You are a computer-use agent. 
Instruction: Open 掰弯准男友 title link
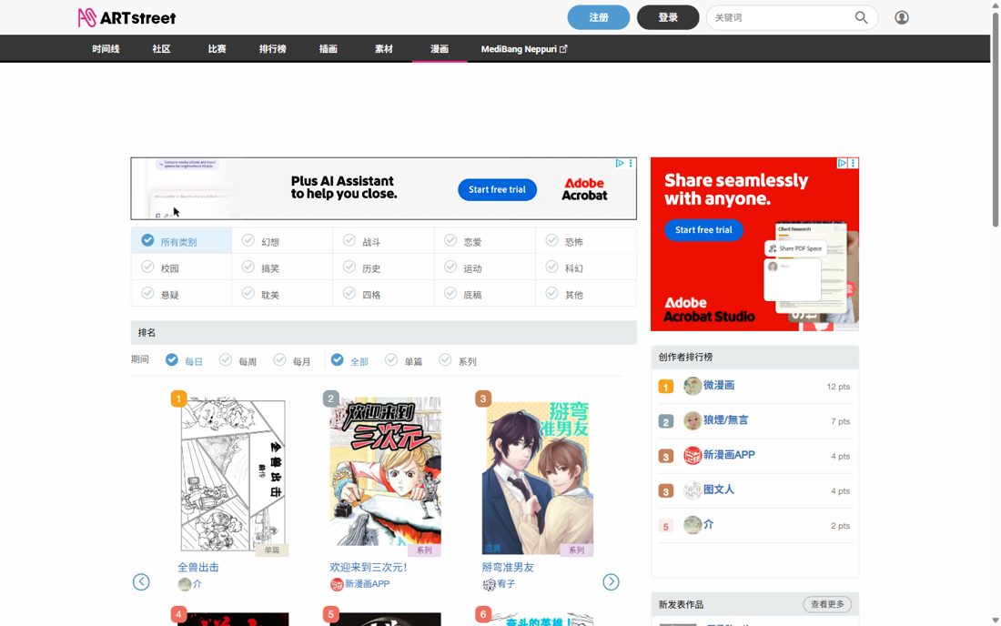pos(508,567)
